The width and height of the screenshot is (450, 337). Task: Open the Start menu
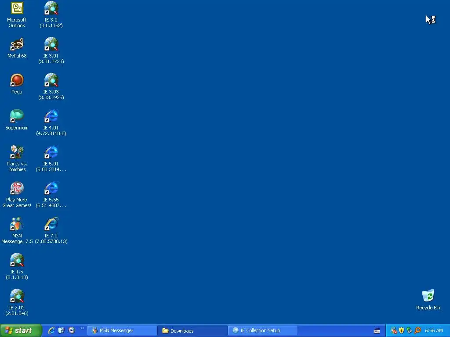pos(21,330)
